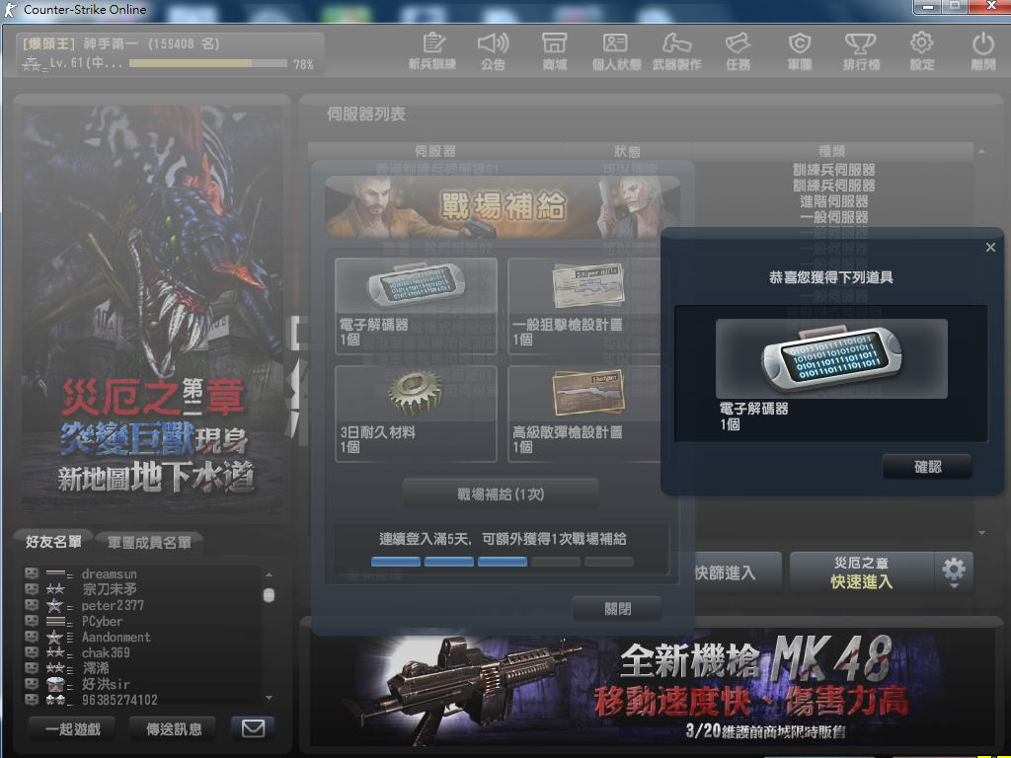This screenshot has height=758, width=1011.
Task: Close the reward popup with X
Action: [x=990, y=248]
